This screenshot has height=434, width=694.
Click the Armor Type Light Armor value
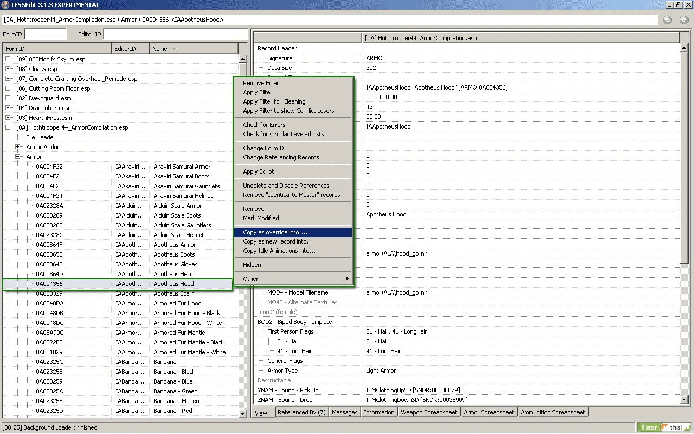[381, 371]
